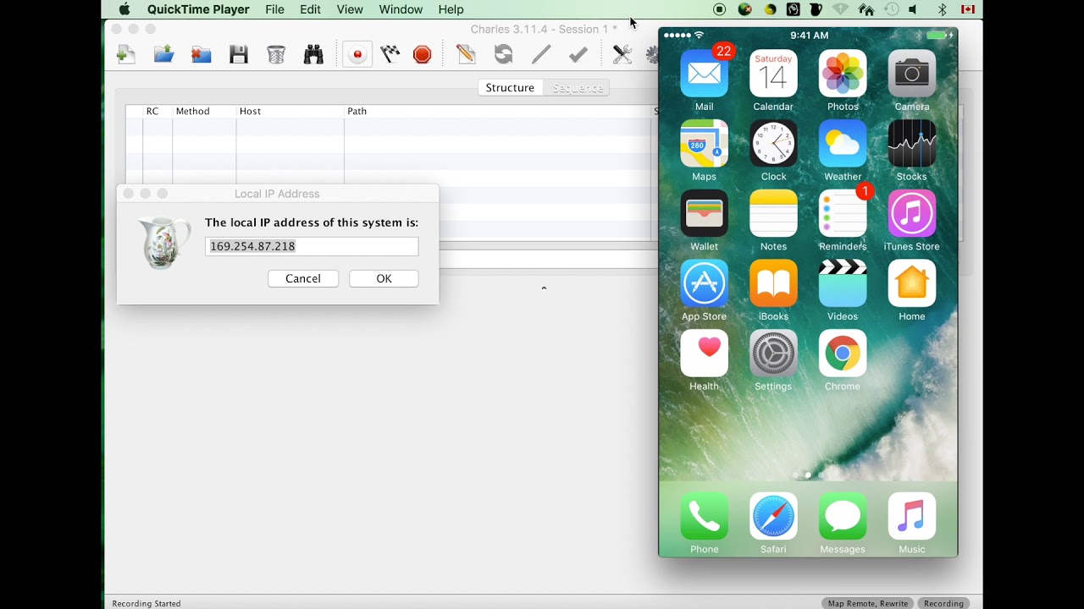1084x609 pixels.
Task: Click the Clear Session trash icon
Action: (x=276, y=55)
